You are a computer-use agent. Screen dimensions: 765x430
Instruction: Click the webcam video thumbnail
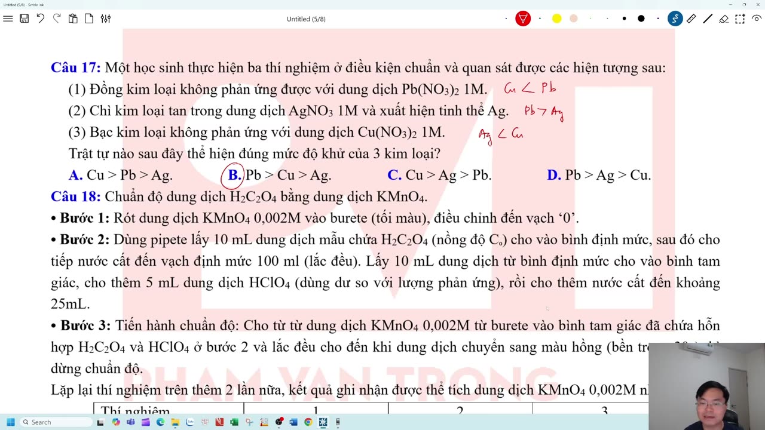tap(706, 386)
